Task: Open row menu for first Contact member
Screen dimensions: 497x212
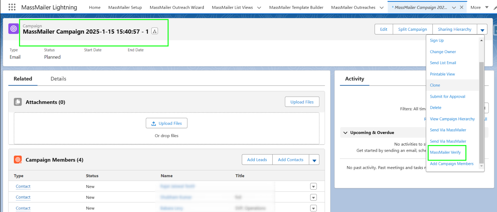Action: click(x=313, y=187)
